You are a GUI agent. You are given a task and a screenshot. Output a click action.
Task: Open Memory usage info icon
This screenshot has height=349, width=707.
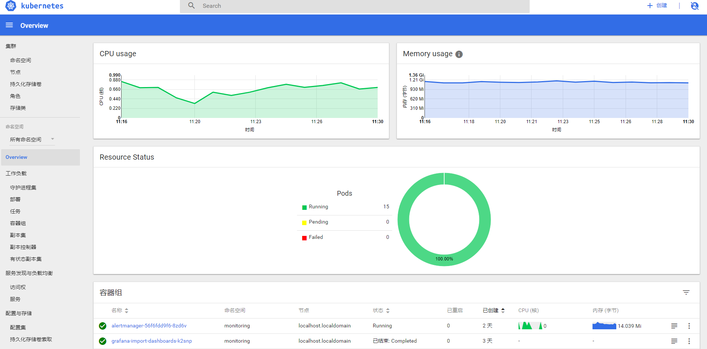click(x=459, y=54)
